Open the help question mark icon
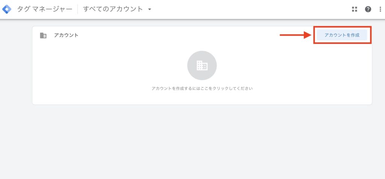This screenshot has width=385, height=179. pos(368,9)
